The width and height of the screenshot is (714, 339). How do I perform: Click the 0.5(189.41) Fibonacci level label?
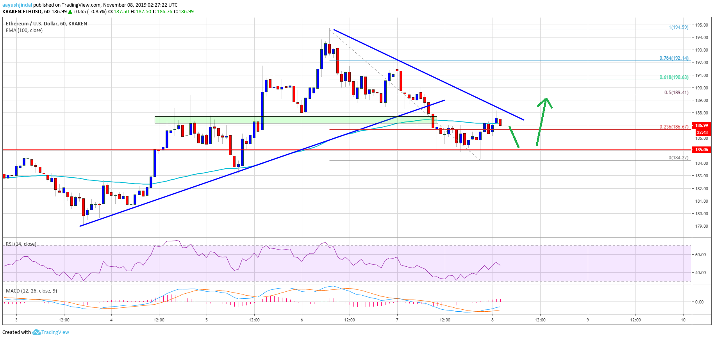point(676,93)
